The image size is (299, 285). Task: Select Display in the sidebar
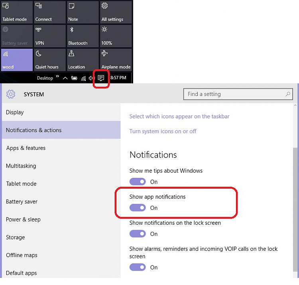[x=61, y=112]
